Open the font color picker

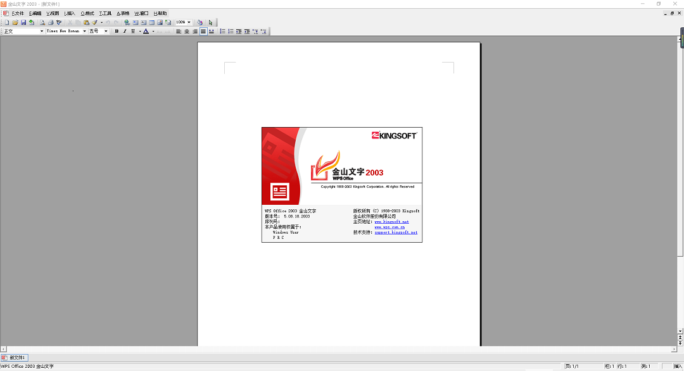click(152, 31)
